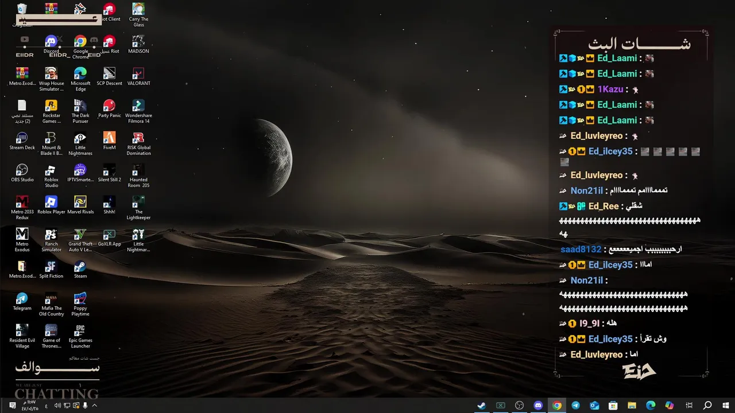735x413 pixels.
Task: Launch RISK Global Domination shortcut
Action: (138, 143)
